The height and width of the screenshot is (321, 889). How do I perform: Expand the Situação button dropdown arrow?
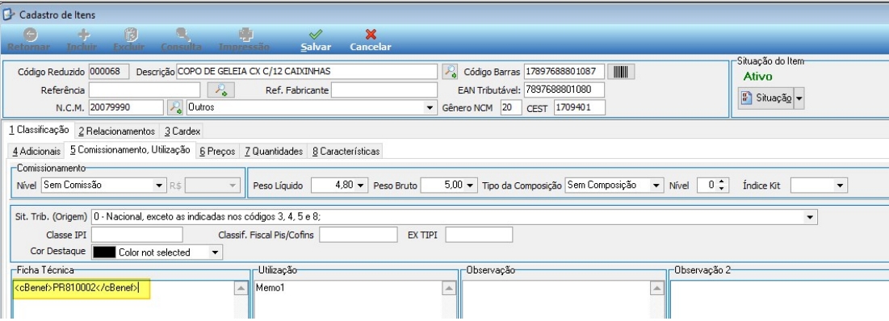click(x=799, y=98)
